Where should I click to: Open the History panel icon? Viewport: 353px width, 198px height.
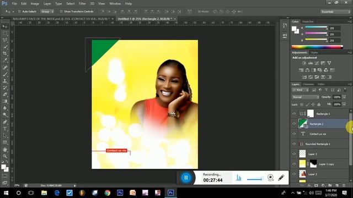pos(285,26)
